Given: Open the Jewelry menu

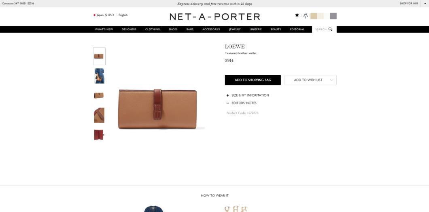Looking at the screenshot, I should click(x=235, y=29).
